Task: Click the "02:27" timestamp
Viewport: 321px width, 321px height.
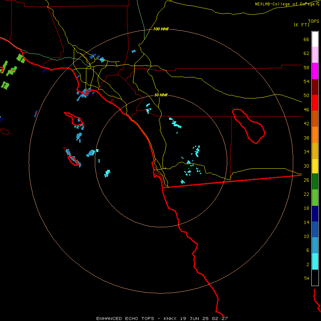Action: [x=220, y=319]
